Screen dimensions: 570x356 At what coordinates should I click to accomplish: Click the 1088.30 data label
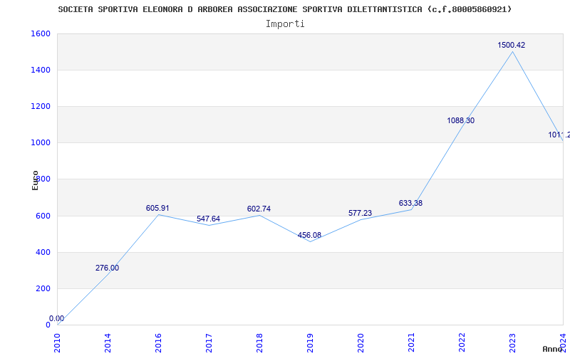[460, 120]
